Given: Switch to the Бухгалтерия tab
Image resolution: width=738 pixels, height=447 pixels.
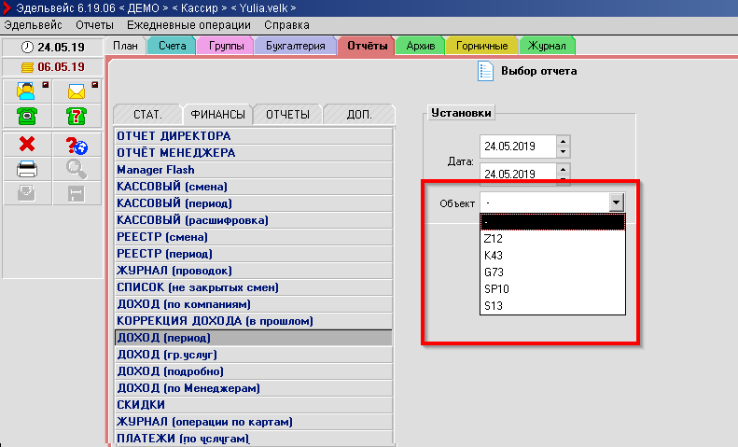Looking at the screenshot, I should pos(294,46).
